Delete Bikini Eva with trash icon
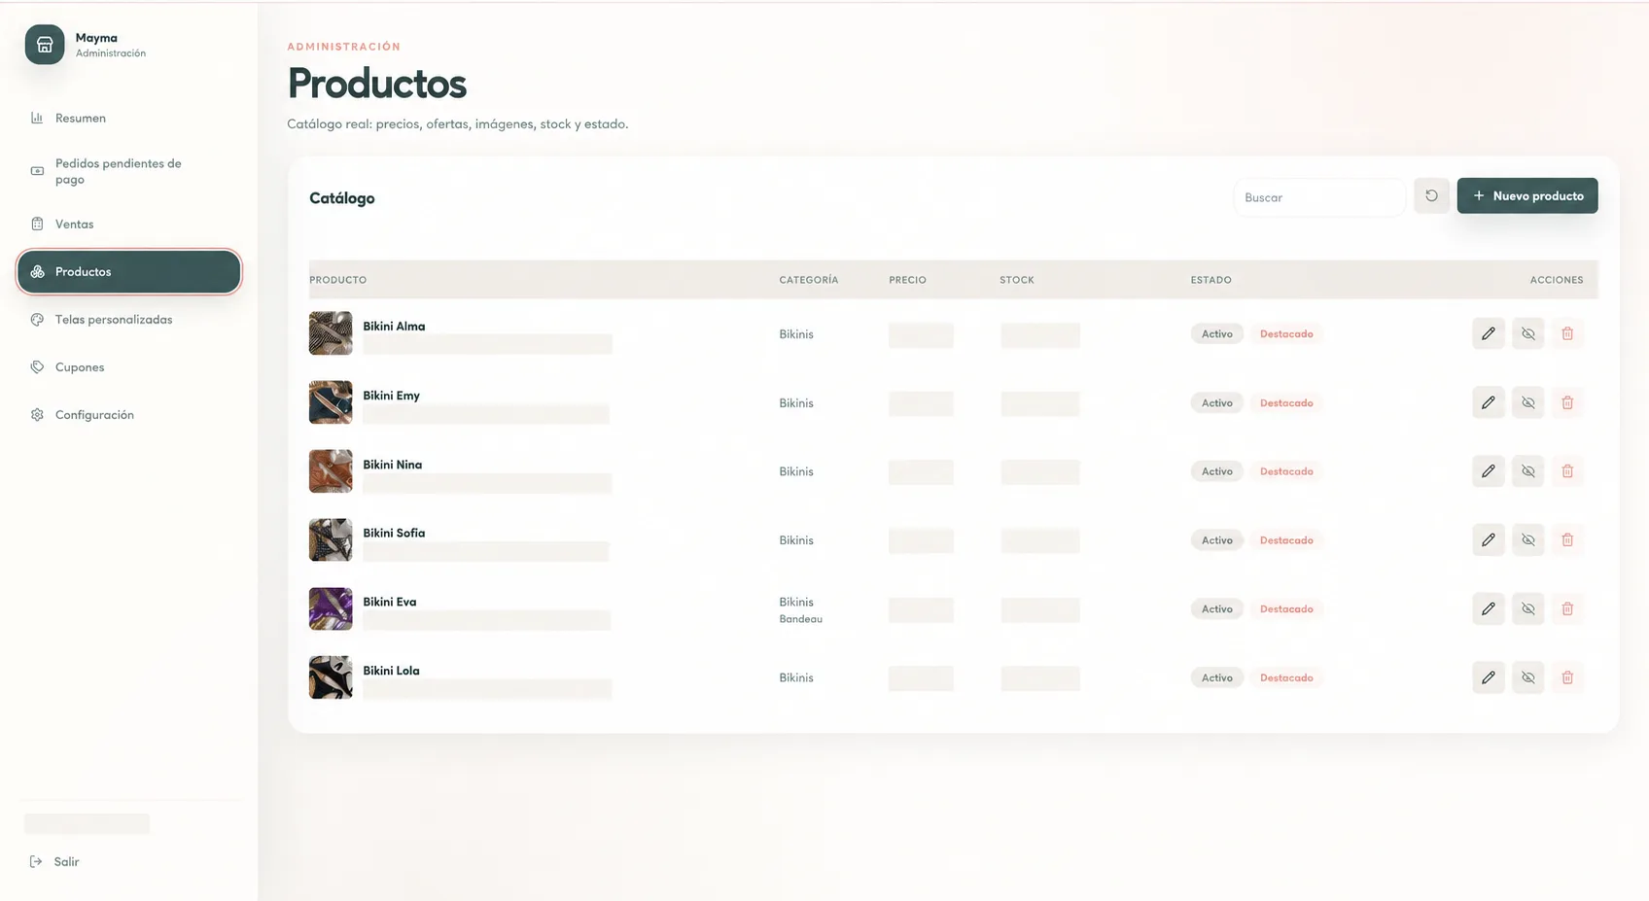 coord(1567,608)
